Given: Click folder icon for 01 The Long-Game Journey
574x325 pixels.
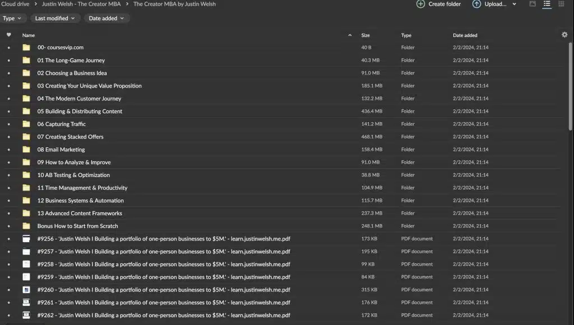Looking at the screenshot, I should point(26,60).
